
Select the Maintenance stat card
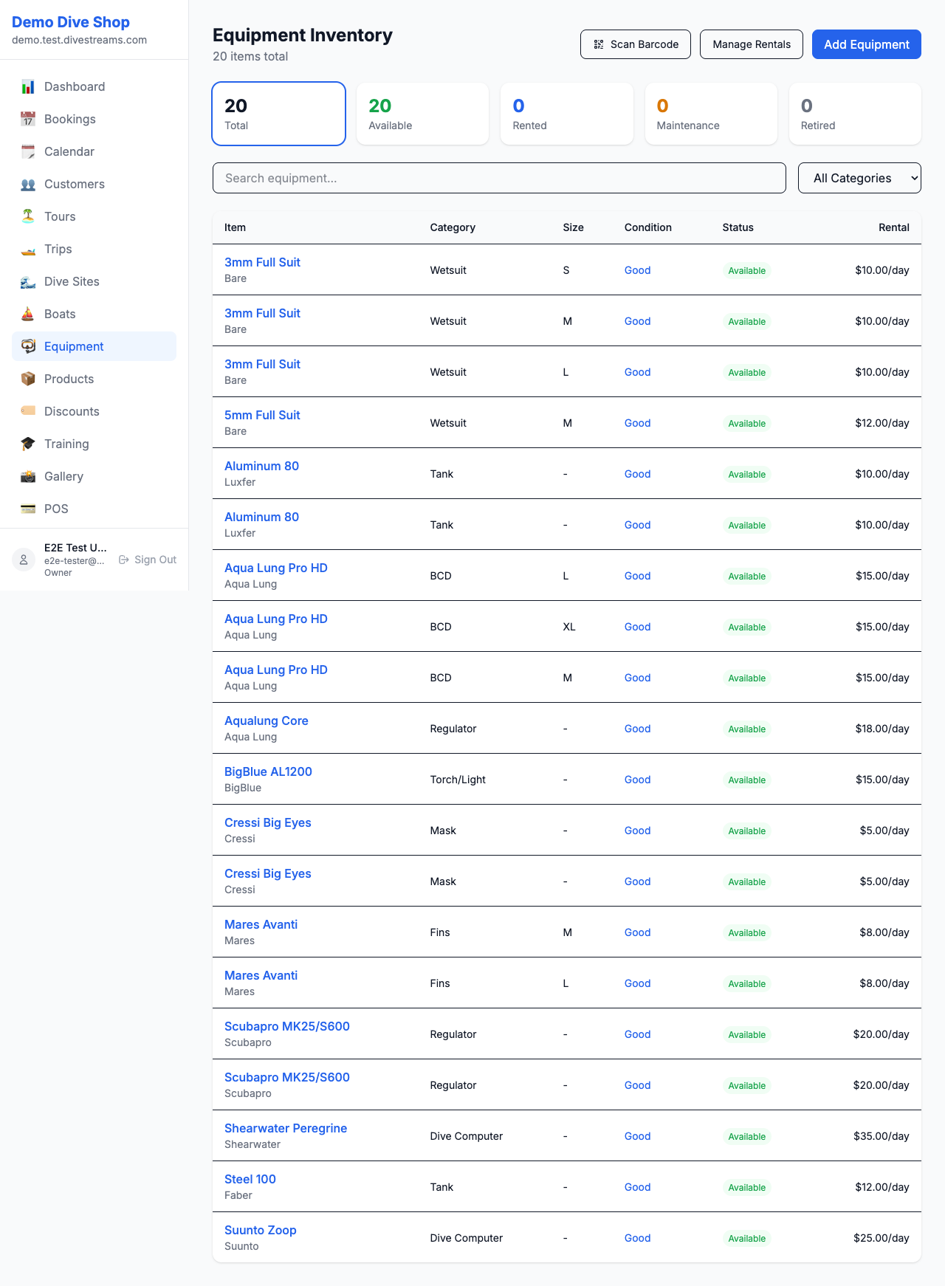pos(710,114)
